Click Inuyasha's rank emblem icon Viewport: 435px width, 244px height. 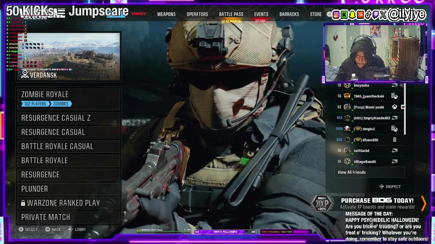click(347, 85)
